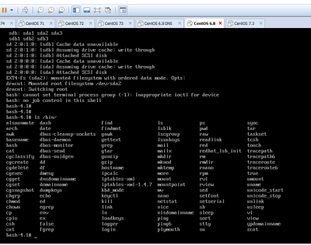Viewport: 311px width, 245px height.
Task: Click 'findmnt' in the listing
Action: pos(111,128)
